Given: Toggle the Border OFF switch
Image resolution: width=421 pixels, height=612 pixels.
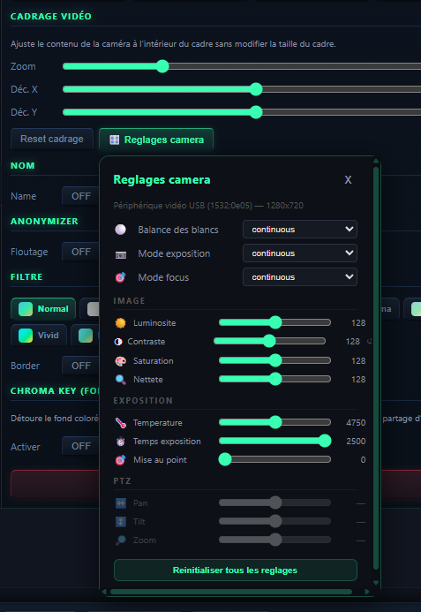Looking at the screenshot, I should click(81, 366).
